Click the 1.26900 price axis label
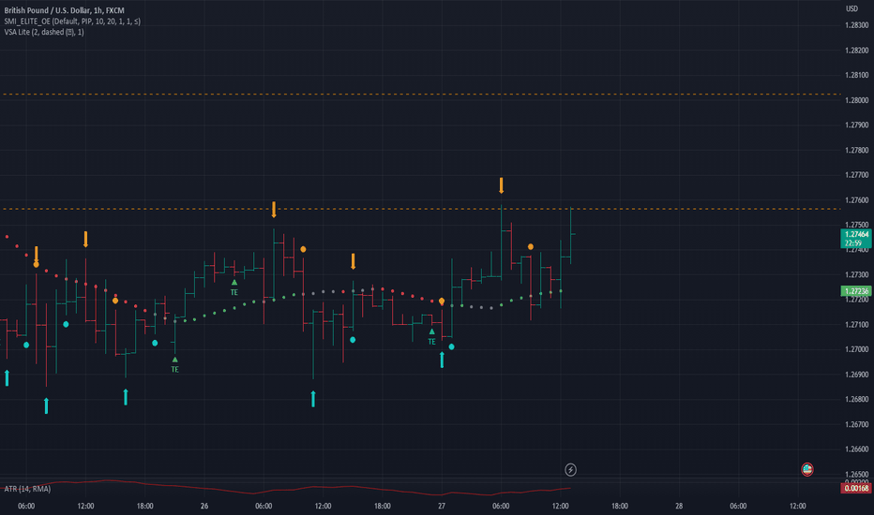 click(x=857, y=375)
